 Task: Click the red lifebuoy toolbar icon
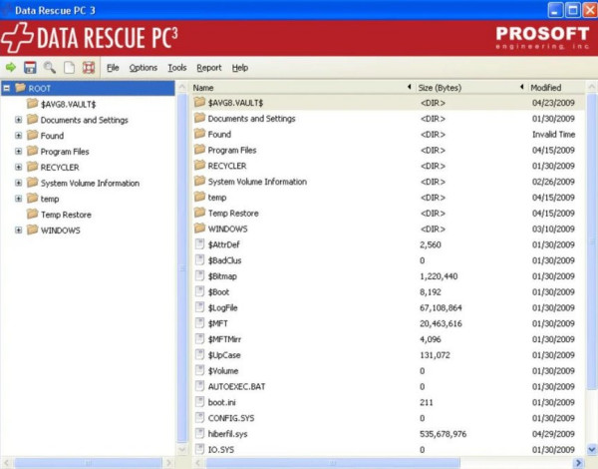coord(89,67)
